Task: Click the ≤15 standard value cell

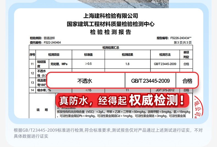Action: [88, 90]
